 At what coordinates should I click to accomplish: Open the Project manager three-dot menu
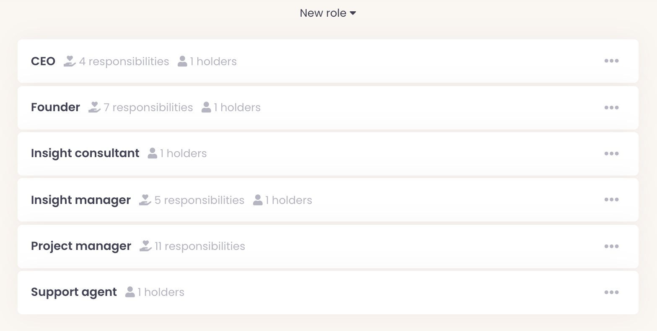611,246
